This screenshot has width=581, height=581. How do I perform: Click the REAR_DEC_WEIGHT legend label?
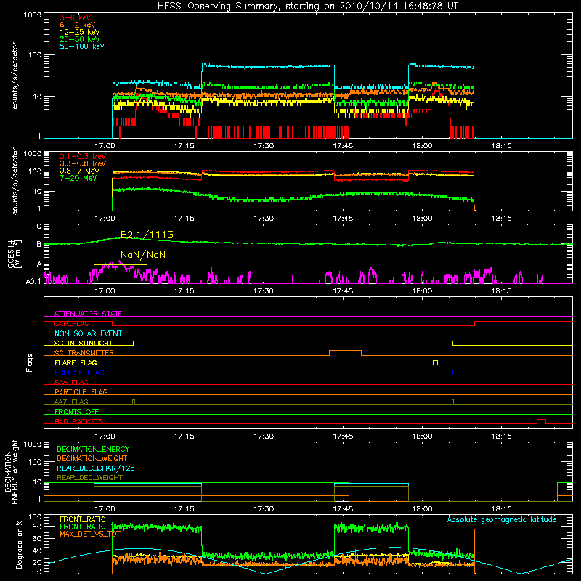(x=89, y=478)
